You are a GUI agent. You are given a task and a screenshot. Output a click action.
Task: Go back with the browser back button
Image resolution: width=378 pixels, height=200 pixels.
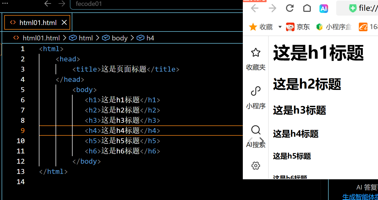tap(255, 8)
